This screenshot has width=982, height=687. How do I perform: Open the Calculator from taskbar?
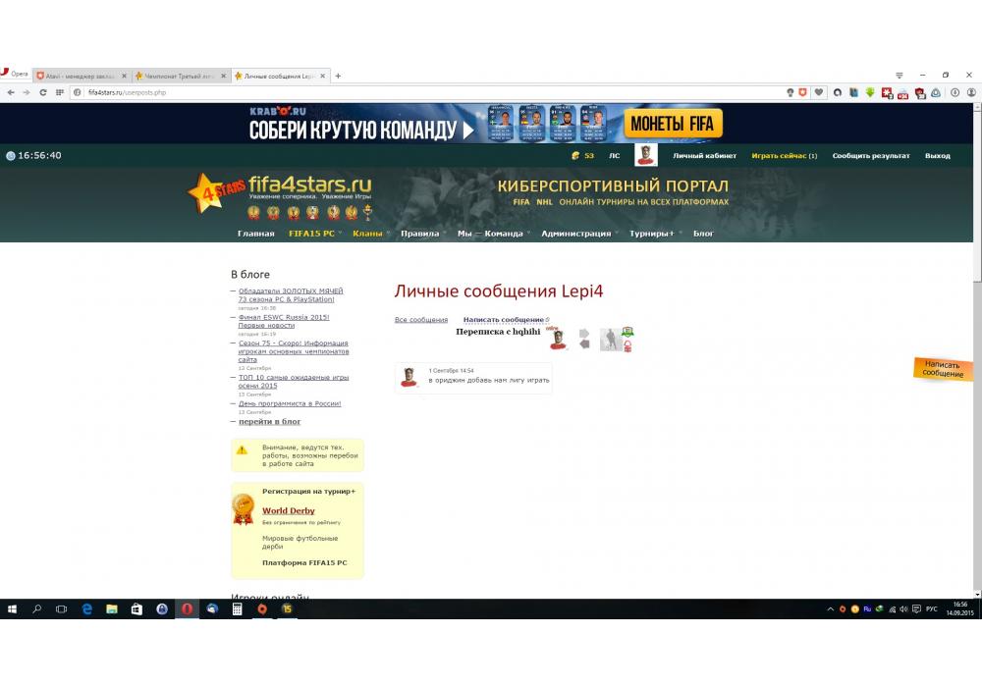tap(237, 608)
